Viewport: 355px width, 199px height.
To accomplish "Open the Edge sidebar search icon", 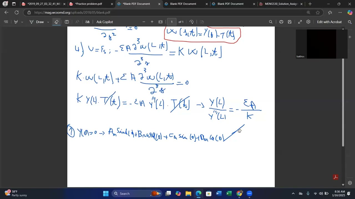I will point(349,22).
